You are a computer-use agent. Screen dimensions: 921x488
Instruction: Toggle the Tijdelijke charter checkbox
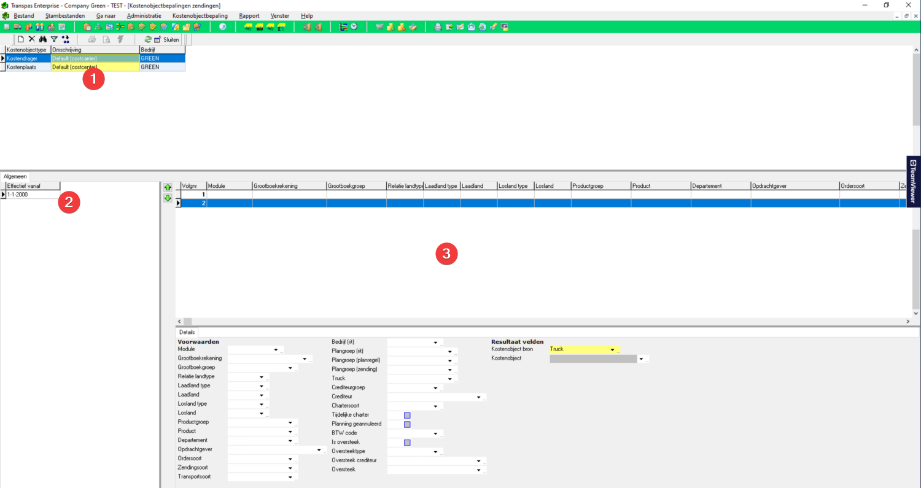point(407,416)
